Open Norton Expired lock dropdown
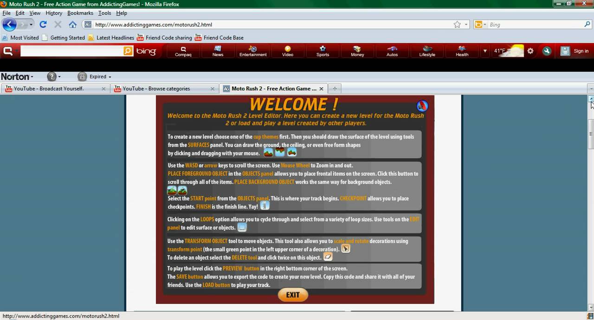Viewport: 594px width, 320px height. [x=95, y=77]
